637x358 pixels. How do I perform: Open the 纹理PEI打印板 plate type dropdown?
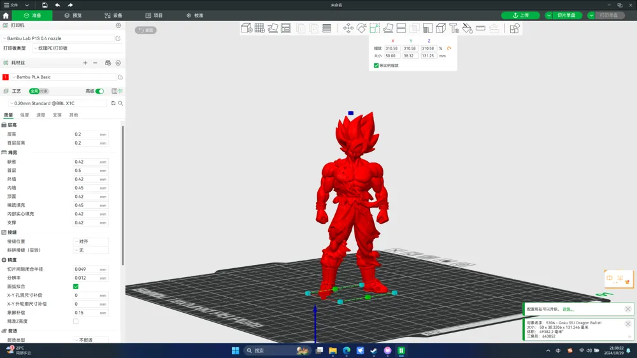77,48
